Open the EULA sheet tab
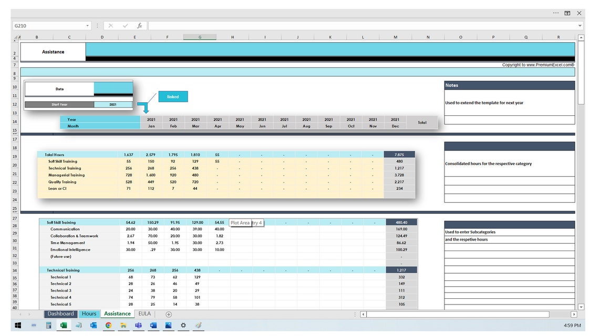 144,313
